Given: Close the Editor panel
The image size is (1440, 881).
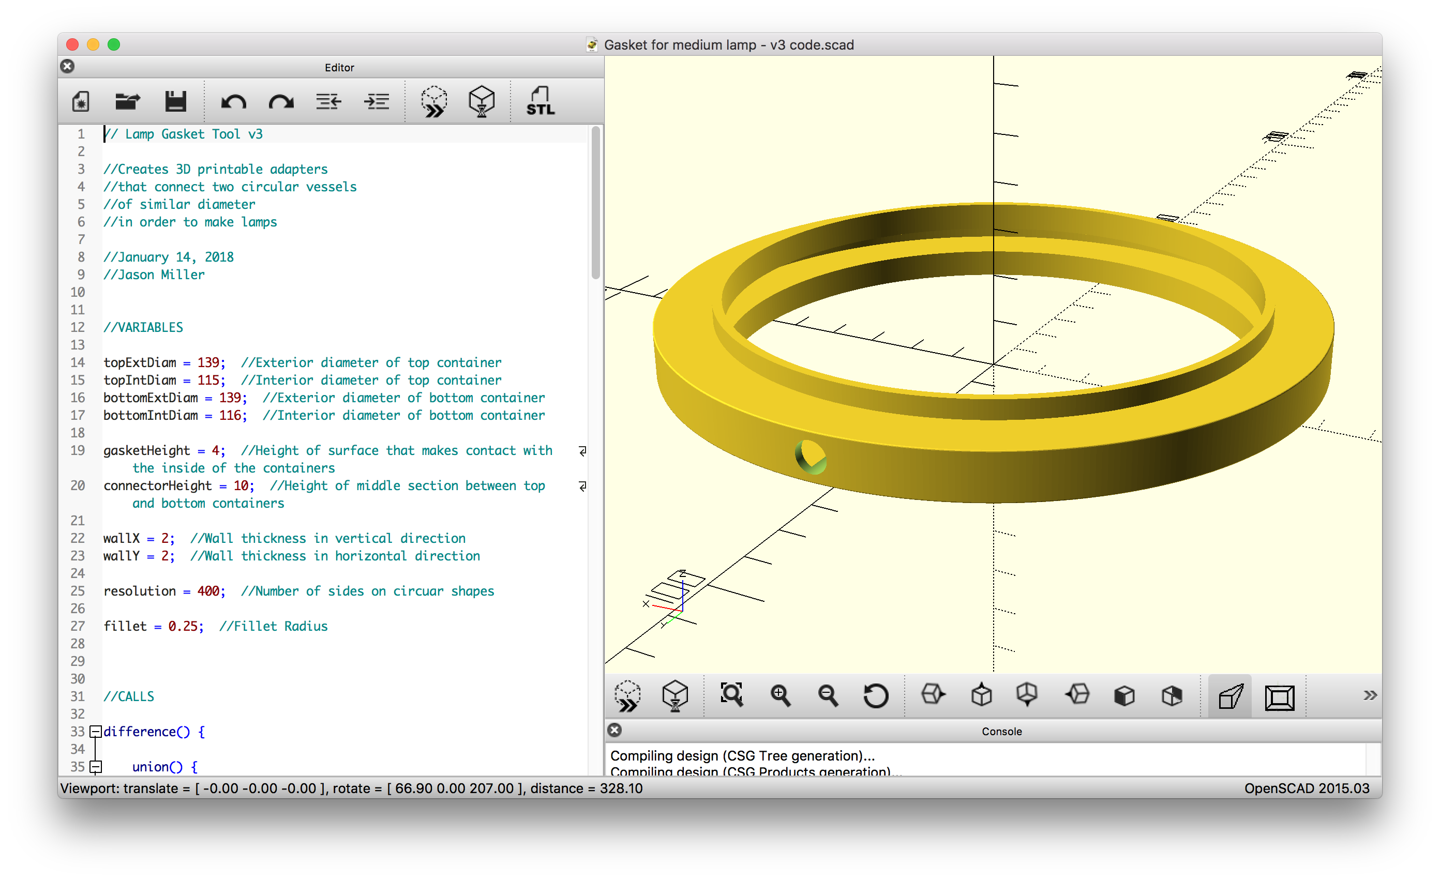Looking at the screenshot, I should point(68,67).
